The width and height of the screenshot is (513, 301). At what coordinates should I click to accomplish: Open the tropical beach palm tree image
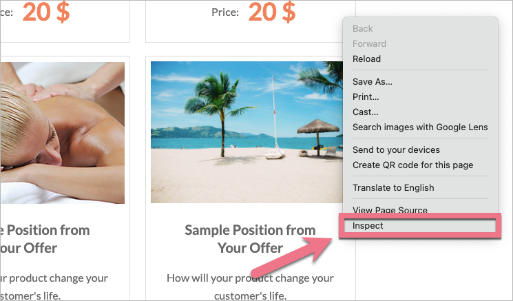[247, 132]
